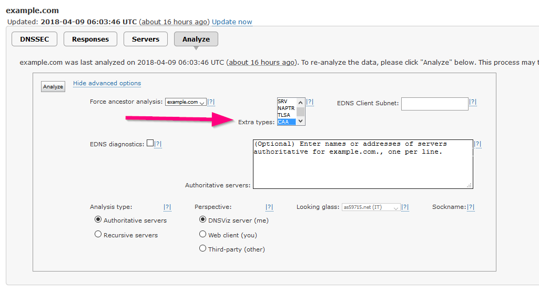Click the small Analyze button
The image size is (539, 301).
(x=53, y=87)
